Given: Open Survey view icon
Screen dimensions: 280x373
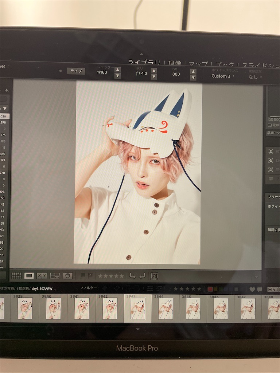Looking at the screenshot, I should point(55,276).
